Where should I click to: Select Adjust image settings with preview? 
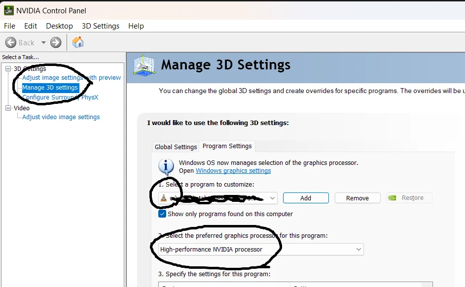click(x=72, y=78)
